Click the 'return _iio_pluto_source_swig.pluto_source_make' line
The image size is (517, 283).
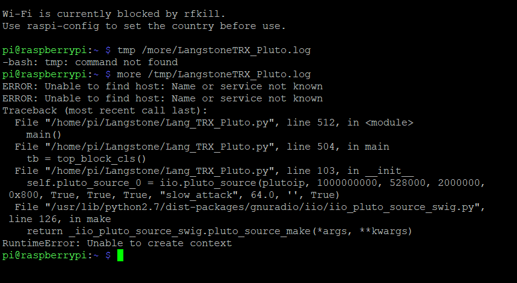pyautogui.click(x=219, y=231)
